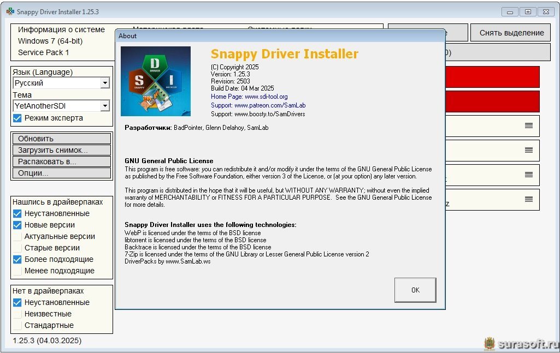Open the menu icon on fourth beige driver row
Image resolution: width=560 pixels, height=353 pixels.
point(528,199)
